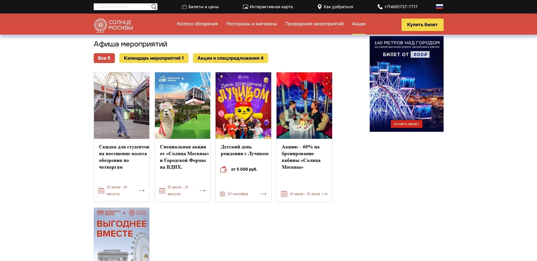The width and height of the screenshot is (537, 261).
Task: Click the Solntse Moskvy wheel logo
Action: 100,25
